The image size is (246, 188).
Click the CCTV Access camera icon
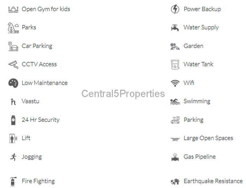pos(13,64)
